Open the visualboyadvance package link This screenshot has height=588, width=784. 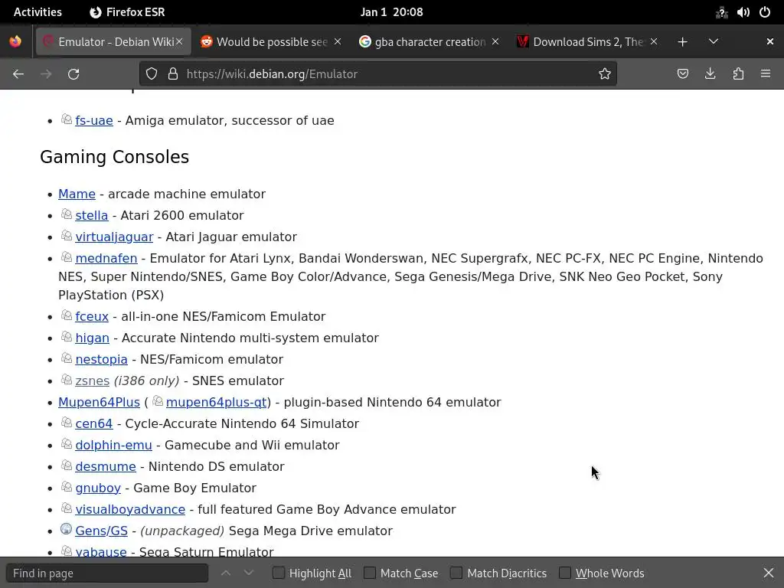pos(130,509)
